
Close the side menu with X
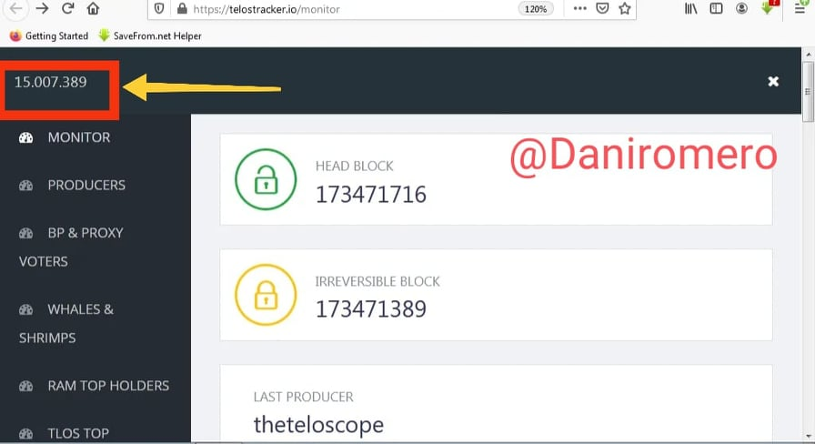click(x=773, y=81)
